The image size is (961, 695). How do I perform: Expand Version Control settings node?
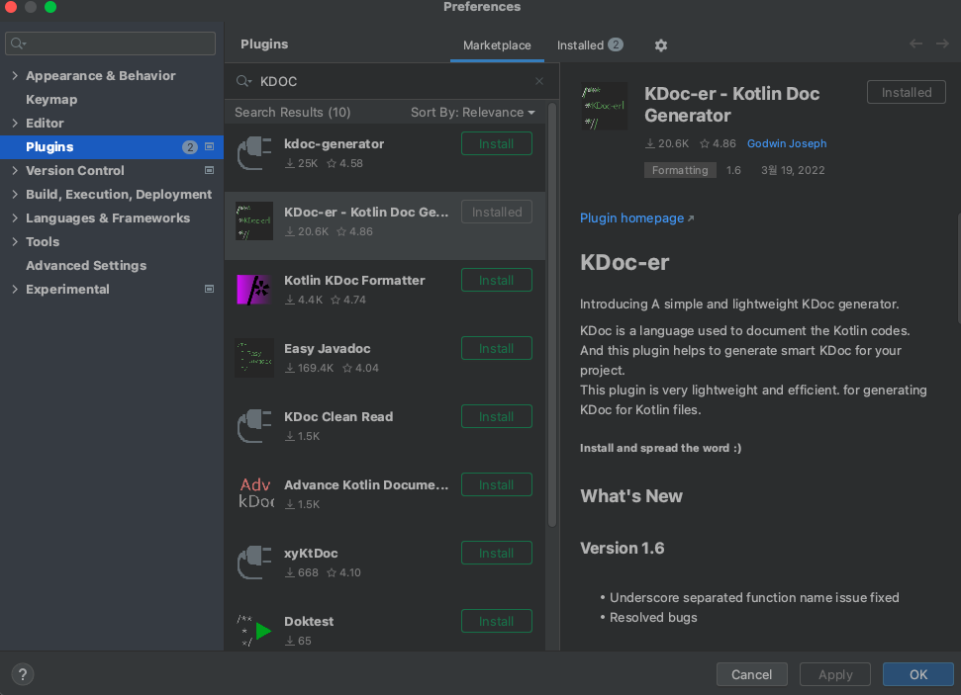(15, 170)
